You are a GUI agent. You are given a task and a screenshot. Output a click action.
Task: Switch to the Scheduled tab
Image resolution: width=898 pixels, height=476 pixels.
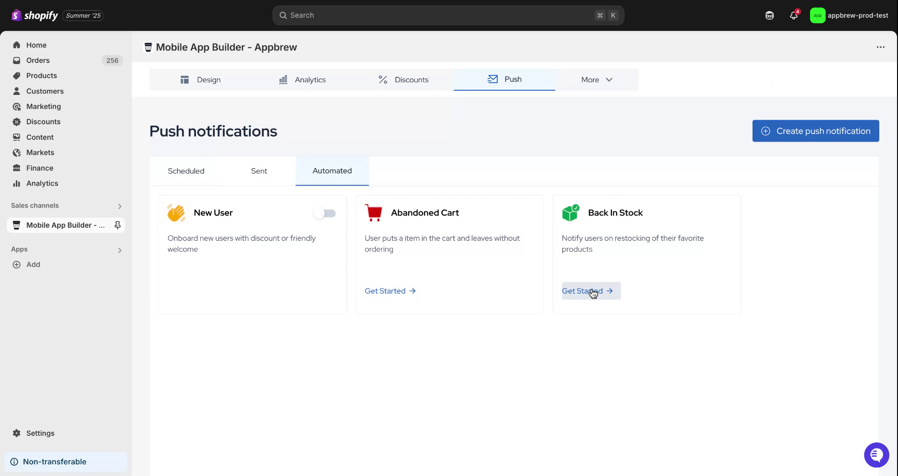[x=186, y=171]
